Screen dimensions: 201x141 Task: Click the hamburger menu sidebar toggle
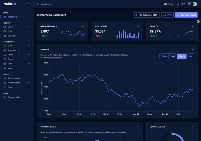pos(29,4)
